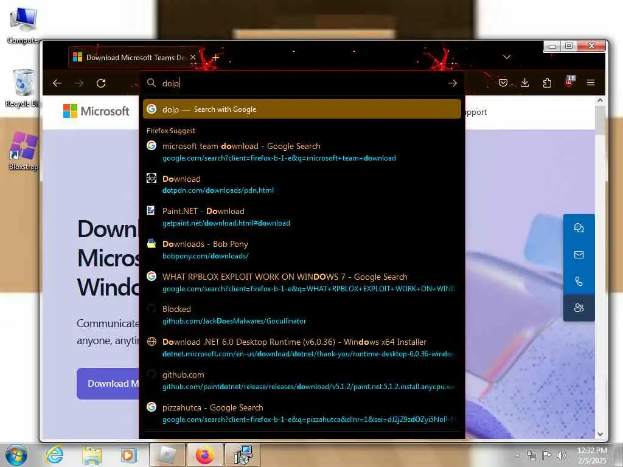
Task: Choose the dotpdn.com Download suggestion
Action: tap(302, 184)
